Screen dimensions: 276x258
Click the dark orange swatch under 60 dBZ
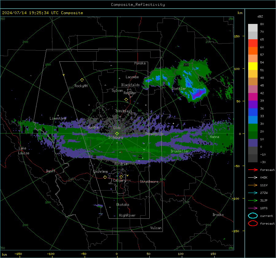coord(253,51)
